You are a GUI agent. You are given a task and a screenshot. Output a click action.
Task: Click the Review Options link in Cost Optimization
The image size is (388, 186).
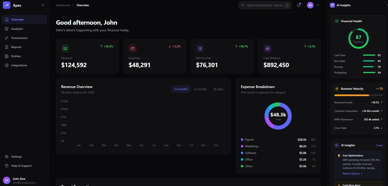(x=352, y=173)
